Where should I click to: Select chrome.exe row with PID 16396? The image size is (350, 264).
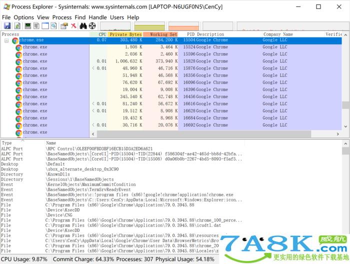click(171, 89)
